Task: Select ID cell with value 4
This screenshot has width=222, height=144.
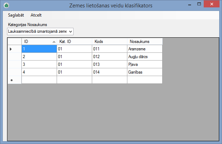Action: [39, 72]
